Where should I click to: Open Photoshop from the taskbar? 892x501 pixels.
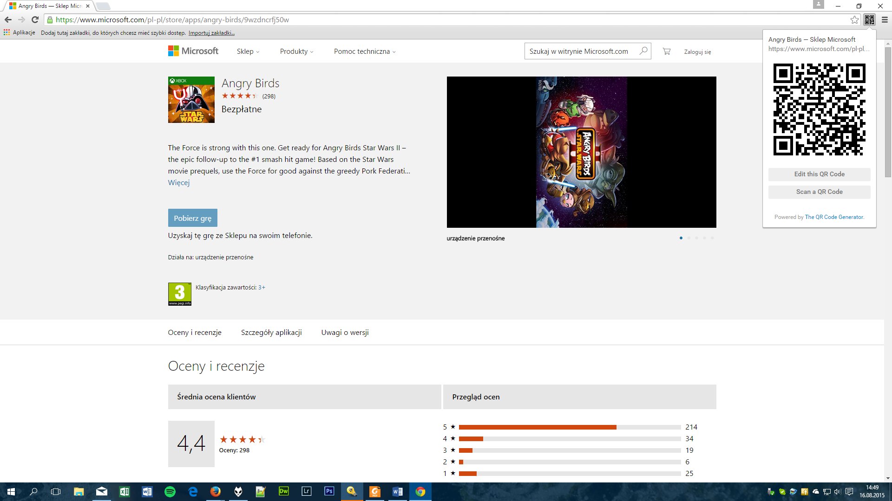329,492
